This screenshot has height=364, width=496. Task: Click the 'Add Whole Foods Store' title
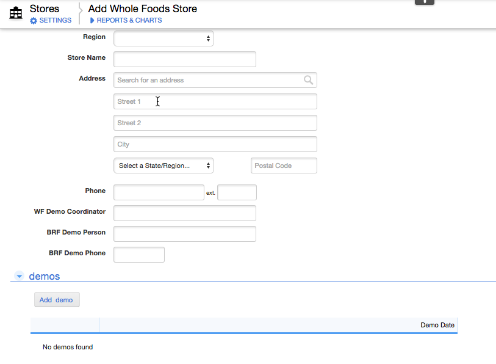tap(142, 9)
